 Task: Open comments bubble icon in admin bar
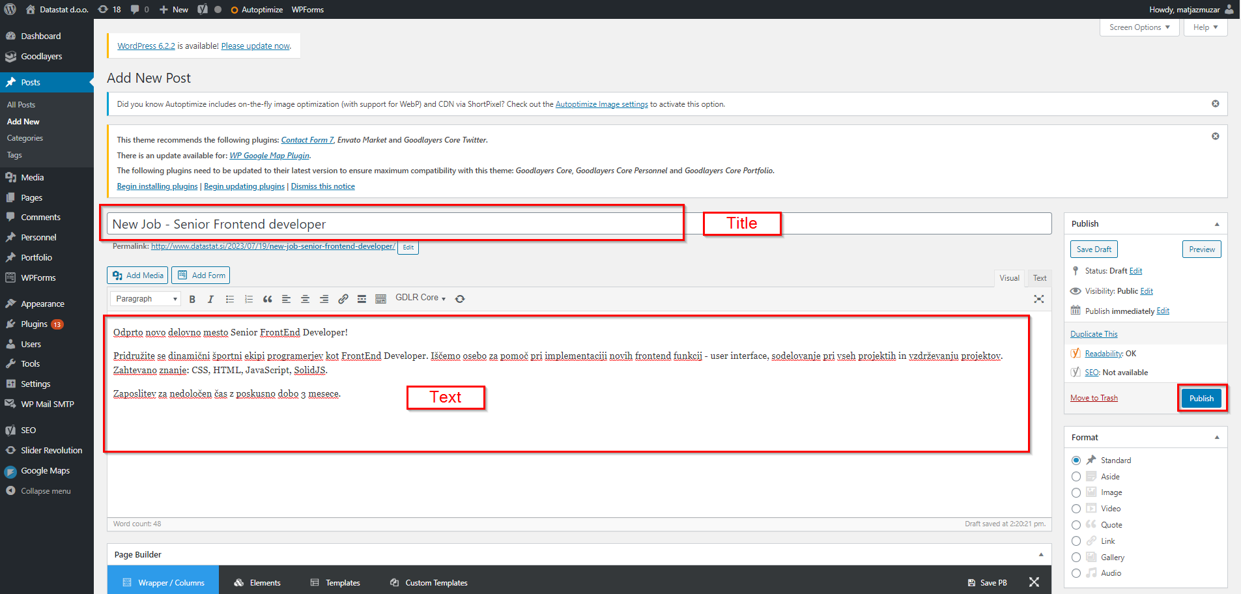click(139, 9)
